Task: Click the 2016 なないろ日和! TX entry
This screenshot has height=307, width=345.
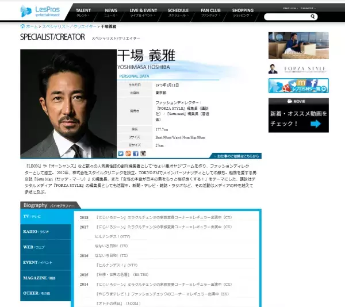Action: (111, 255)
